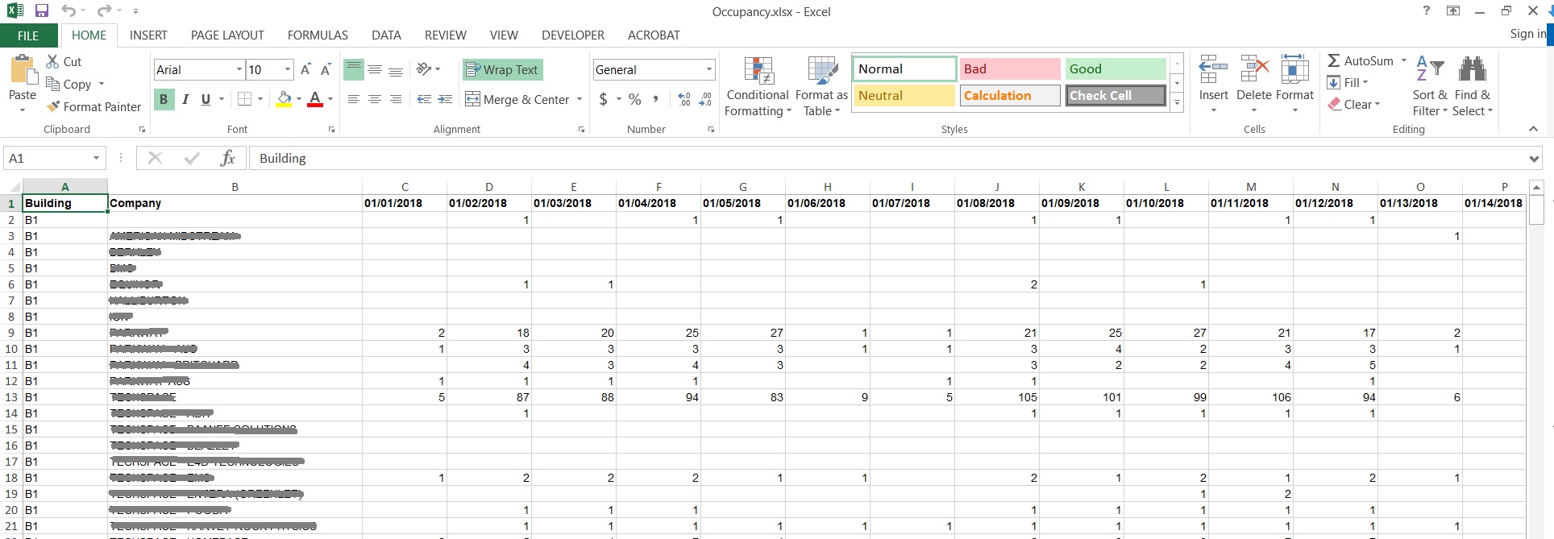1554x539 pixels.
Task: Click the Insert cells icon
Action: 1213,70
